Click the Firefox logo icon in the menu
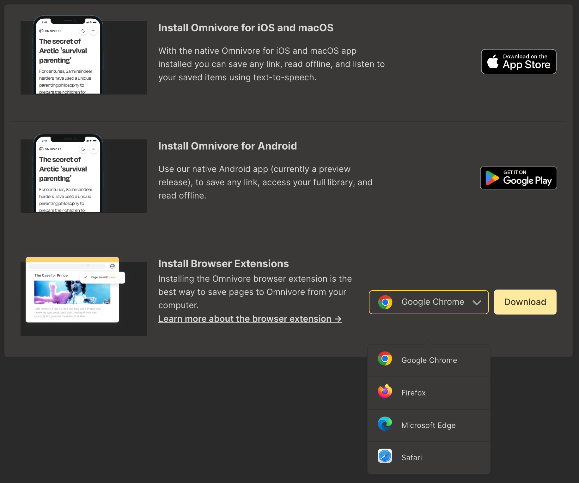 click(x=385, y=391)
